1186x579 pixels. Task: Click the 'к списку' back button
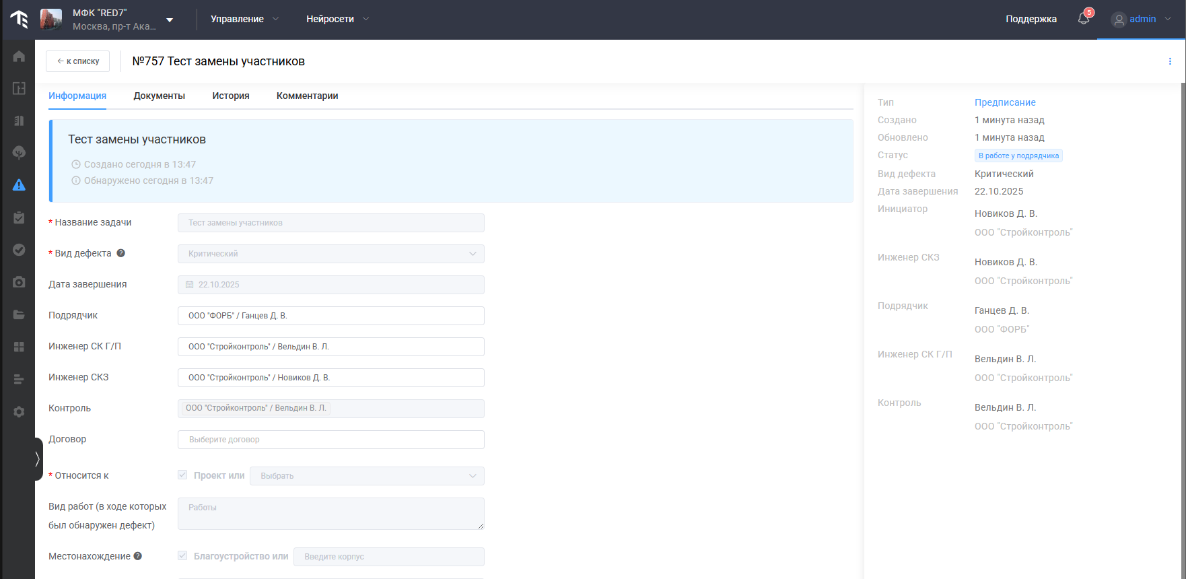77,61
